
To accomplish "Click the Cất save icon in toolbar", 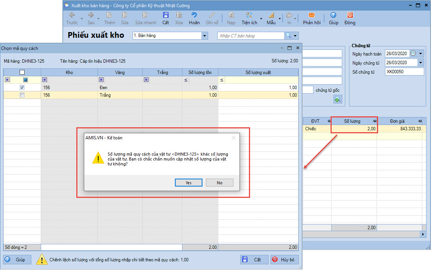I will click(x=165, y=16).
